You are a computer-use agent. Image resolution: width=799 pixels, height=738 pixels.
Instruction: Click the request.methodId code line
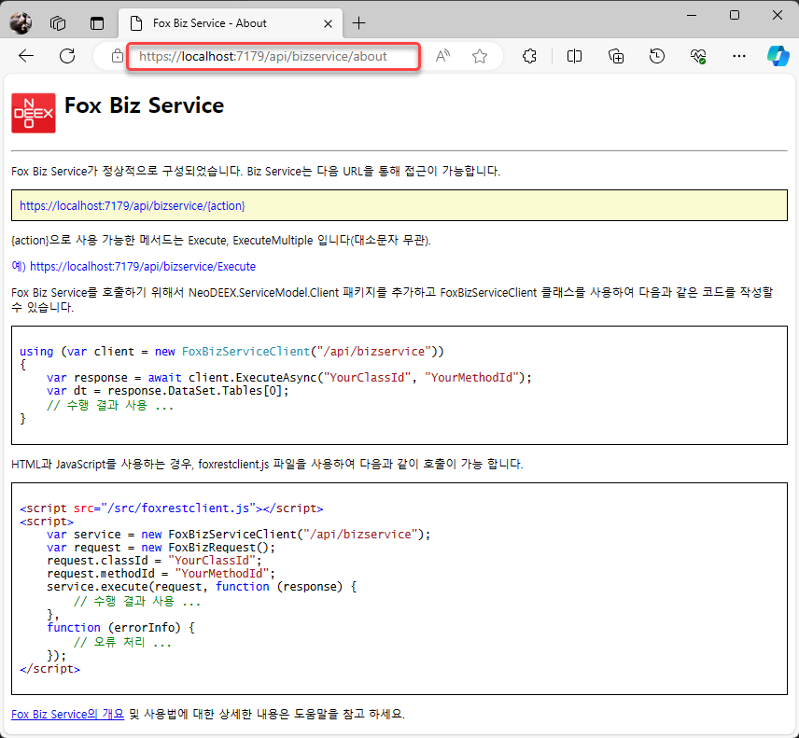(161, 574)
